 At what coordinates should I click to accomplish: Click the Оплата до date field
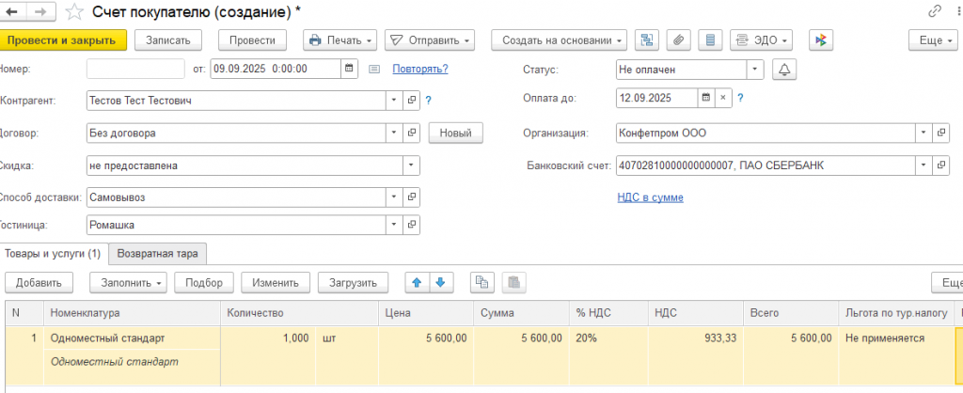pos(656,98)
